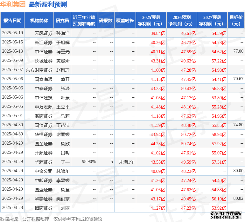The image size is (245, 222).
Task: Select the 研究员 column header
Action: [62, 20]
